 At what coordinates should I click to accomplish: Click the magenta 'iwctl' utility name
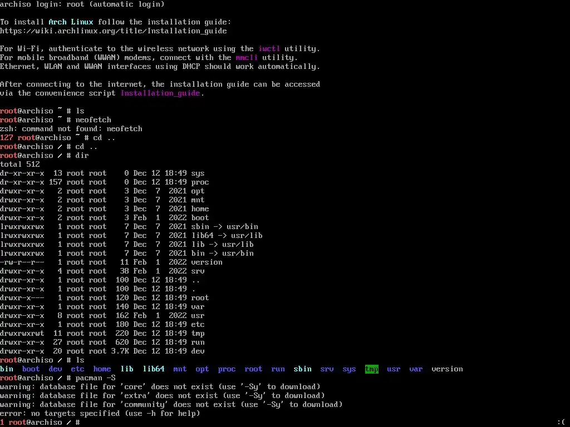pyautogui.click(x=269, y=49)
